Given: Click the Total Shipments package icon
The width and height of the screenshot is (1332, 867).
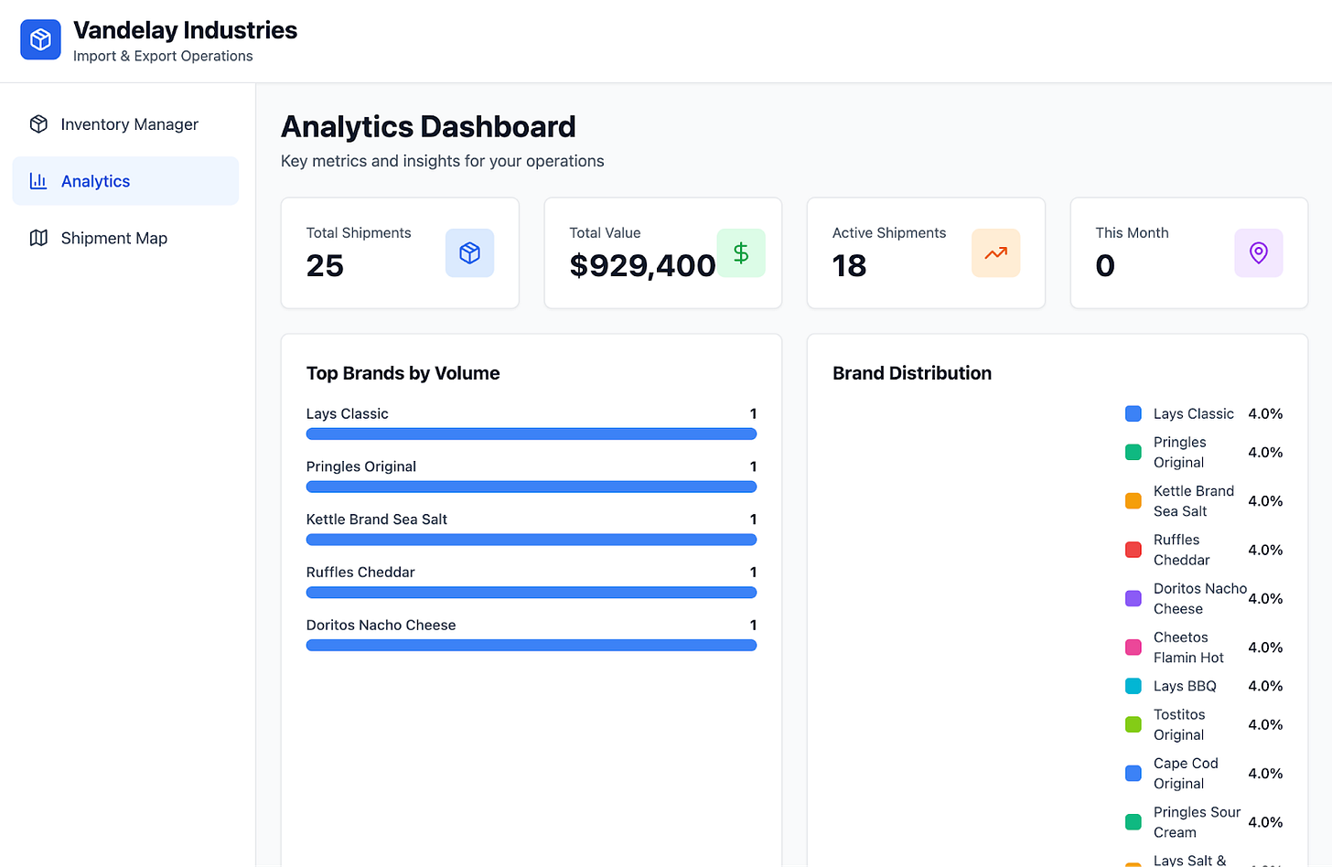Looking at the screenshot, I should pos(469,253).
